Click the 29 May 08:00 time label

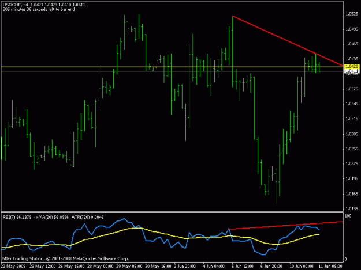[x=129, y=266]
